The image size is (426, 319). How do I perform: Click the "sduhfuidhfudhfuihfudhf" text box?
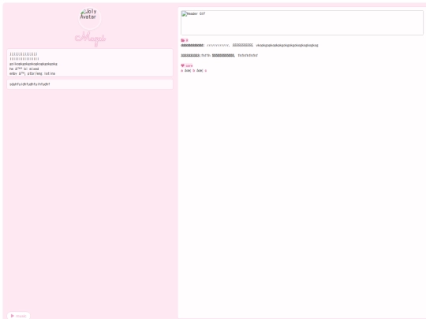pos(90,84)
